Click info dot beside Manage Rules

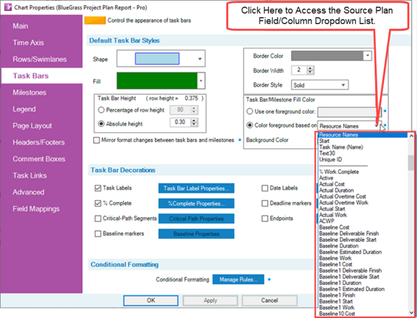(x=269, y=279)
